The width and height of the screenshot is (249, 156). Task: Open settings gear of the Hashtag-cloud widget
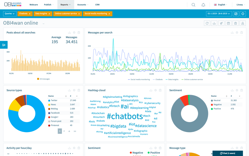155,90
